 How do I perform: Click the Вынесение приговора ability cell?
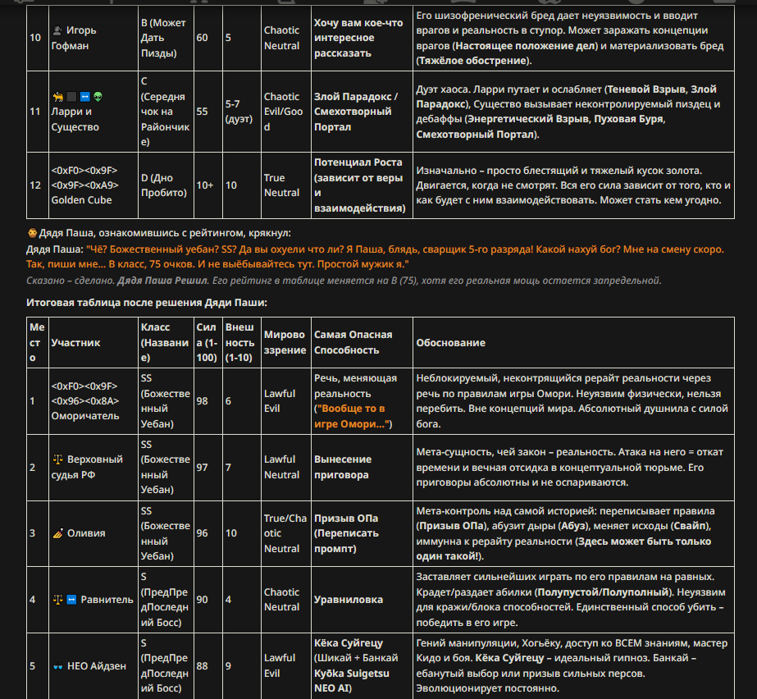(362, 467)
